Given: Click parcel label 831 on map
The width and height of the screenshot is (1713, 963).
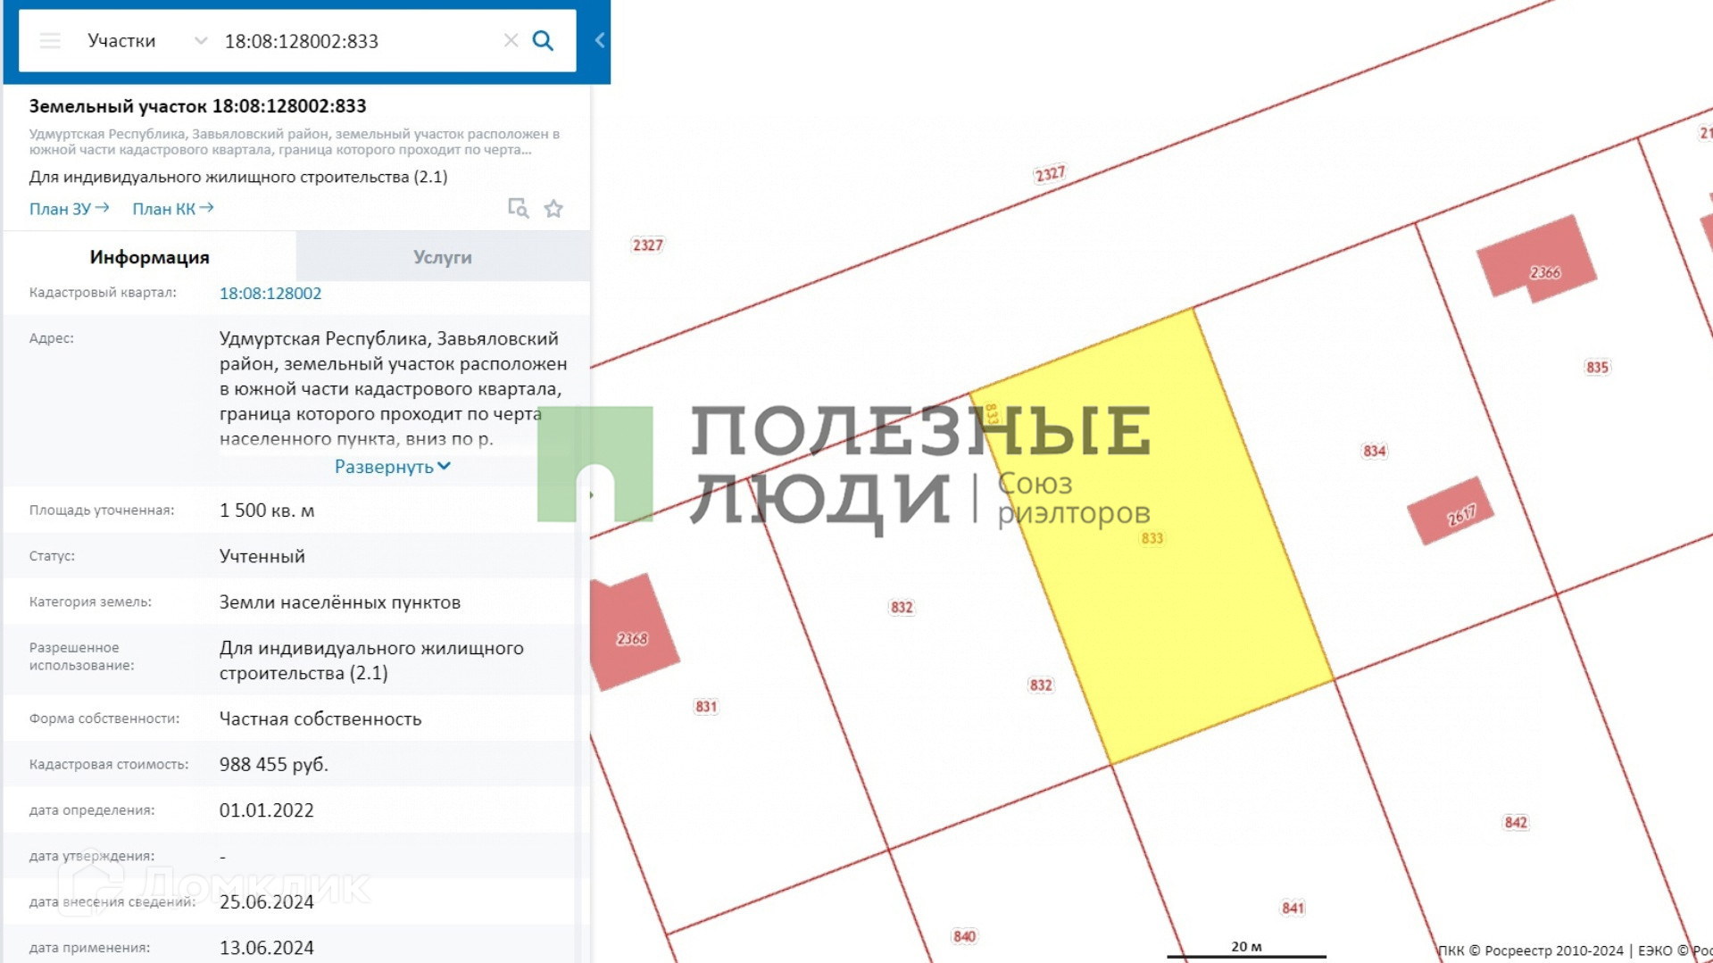Looking at the screenshot, I should (706, 707).
